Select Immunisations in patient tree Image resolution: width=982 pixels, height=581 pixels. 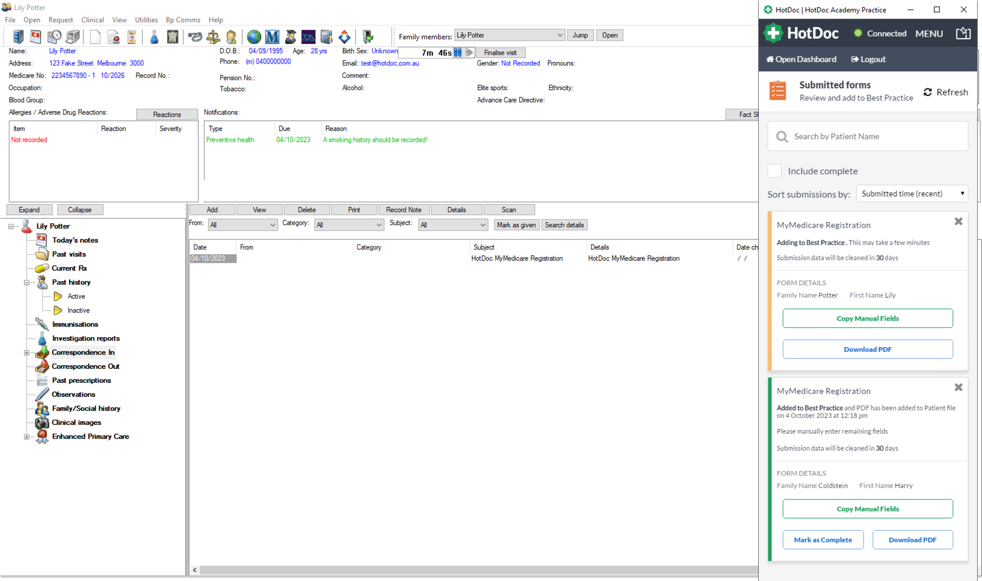click(x=75, y=324)
